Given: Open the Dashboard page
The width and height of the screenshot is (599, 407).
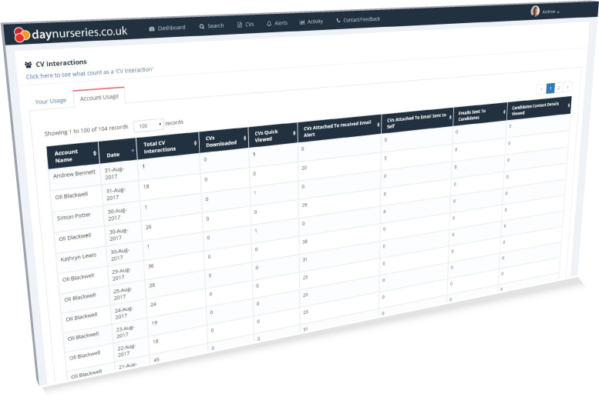Looking at the screenshot, I should click(167, 27).
